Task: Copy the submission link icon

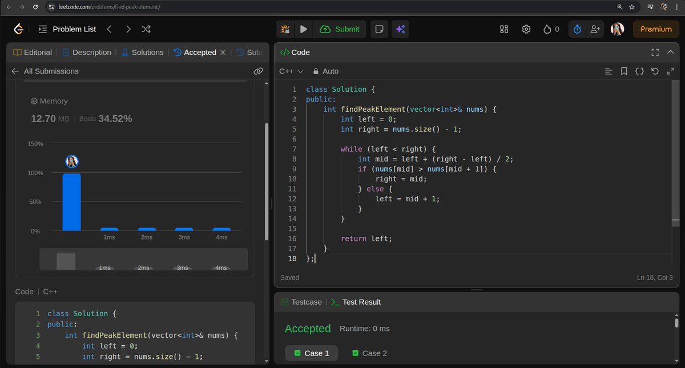Action: click(258, 71)
